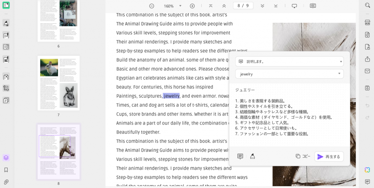Expand the 説明します mode dropdown

[x=289, y=62]
